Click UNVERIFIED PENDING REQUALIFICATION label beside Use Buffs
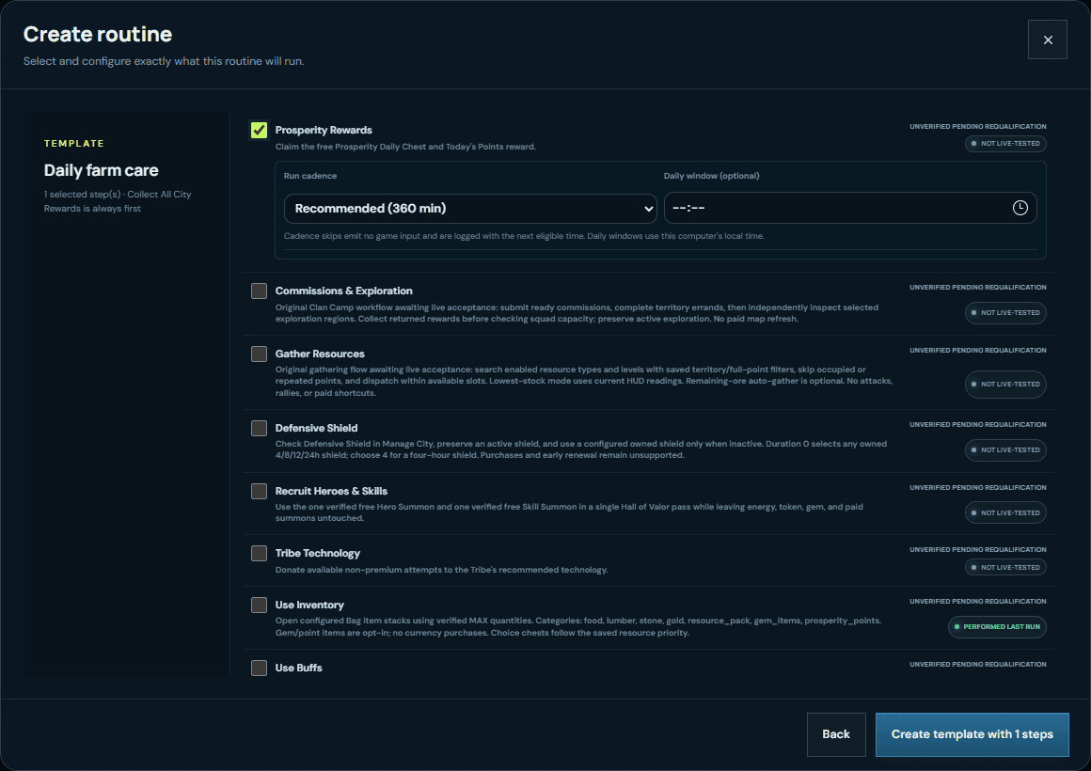The image size is (1091, 771). click(x=977, y=665)
